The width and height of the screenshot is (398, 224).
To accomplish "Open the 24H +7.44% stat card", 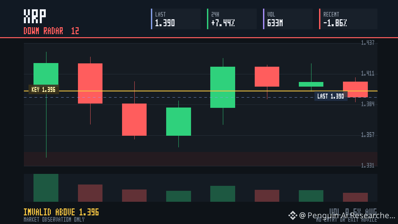I will [x=232, y=19].
